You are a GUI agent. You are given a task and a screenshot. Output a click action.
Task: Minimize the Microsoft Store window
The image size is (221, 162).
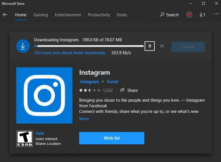pyautogui.click(x=191, y=3)
